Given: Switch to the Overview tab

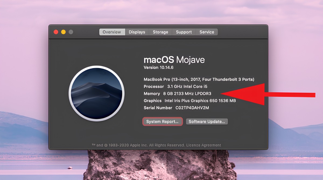Looking at the screenshot, I should coord(112,32).
